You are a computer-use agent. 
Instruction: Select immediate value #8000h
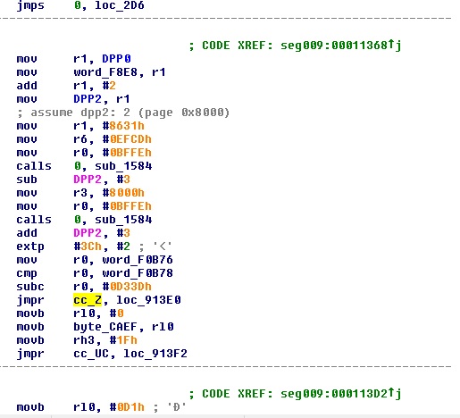[x=123, y=193]
